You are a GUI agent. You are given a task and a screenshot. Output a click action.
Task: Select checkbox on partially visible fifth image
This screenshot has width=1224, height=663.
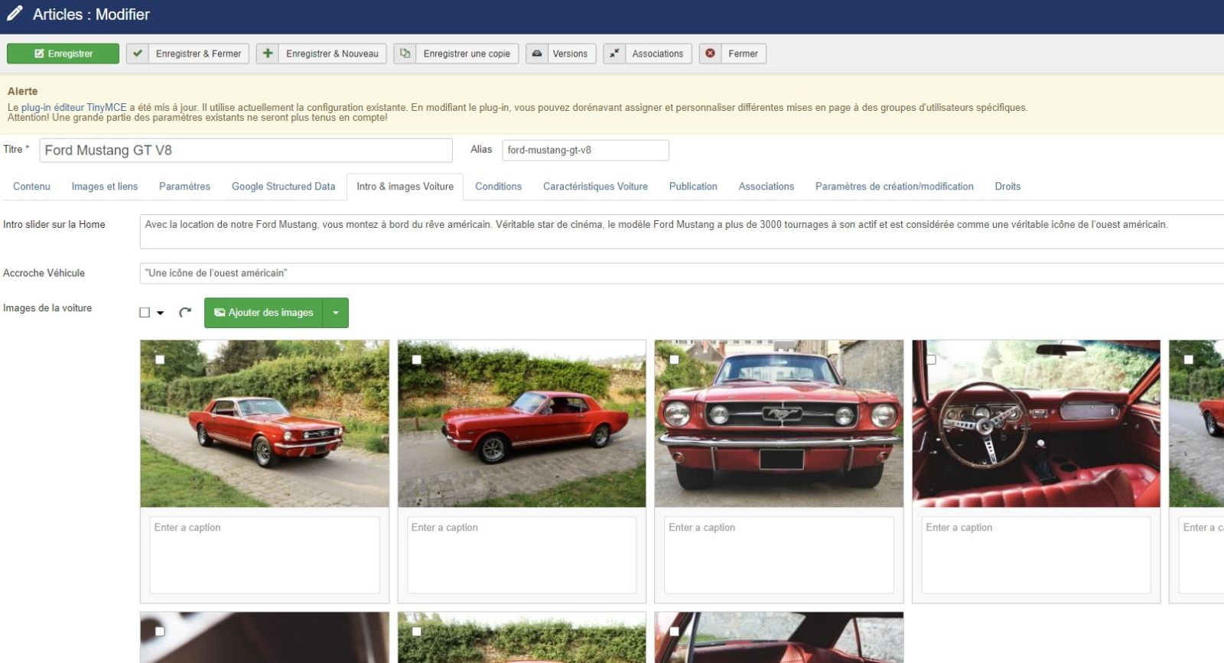(x=1188, y=359)
